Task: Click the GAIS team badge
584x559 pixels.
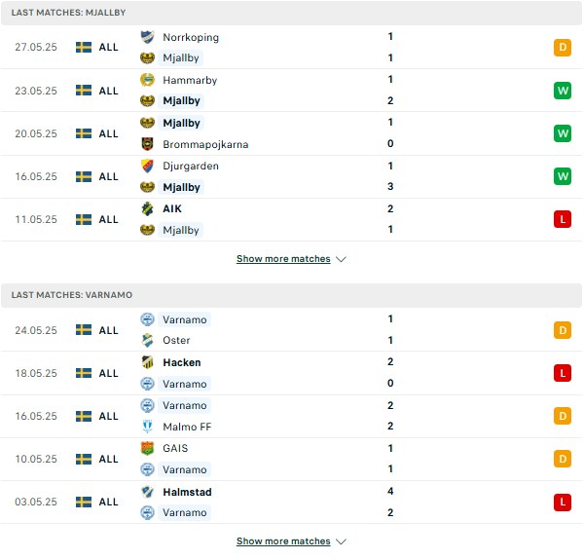Action: (147, 448)
